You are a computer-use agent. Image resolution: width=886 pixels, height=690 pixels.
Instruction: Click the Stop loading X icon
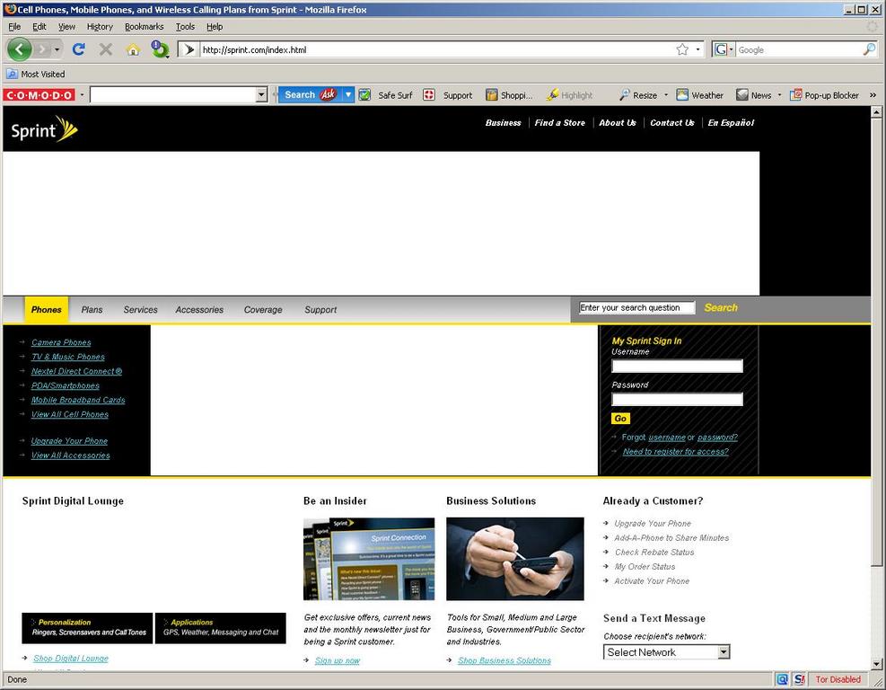click(106, 49)
